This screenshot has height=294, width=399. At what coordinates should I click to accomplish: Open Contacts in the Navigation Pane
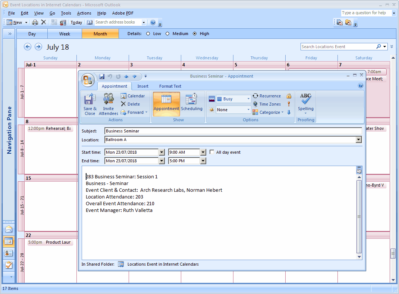[x=9, y=253]
